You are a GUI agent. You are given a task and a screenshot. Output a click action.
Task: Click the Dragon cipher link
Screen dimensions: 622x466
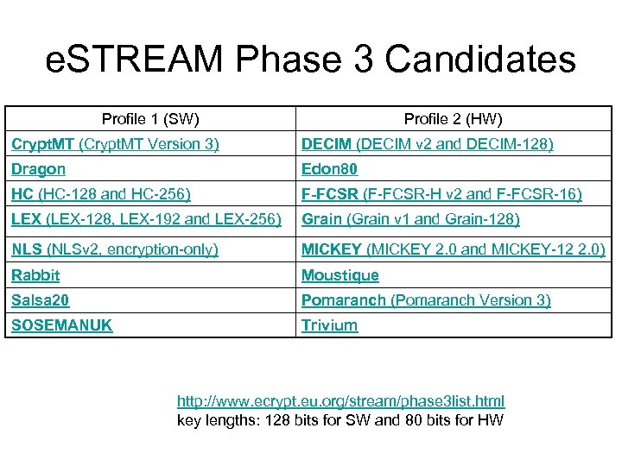coord(38,169)
